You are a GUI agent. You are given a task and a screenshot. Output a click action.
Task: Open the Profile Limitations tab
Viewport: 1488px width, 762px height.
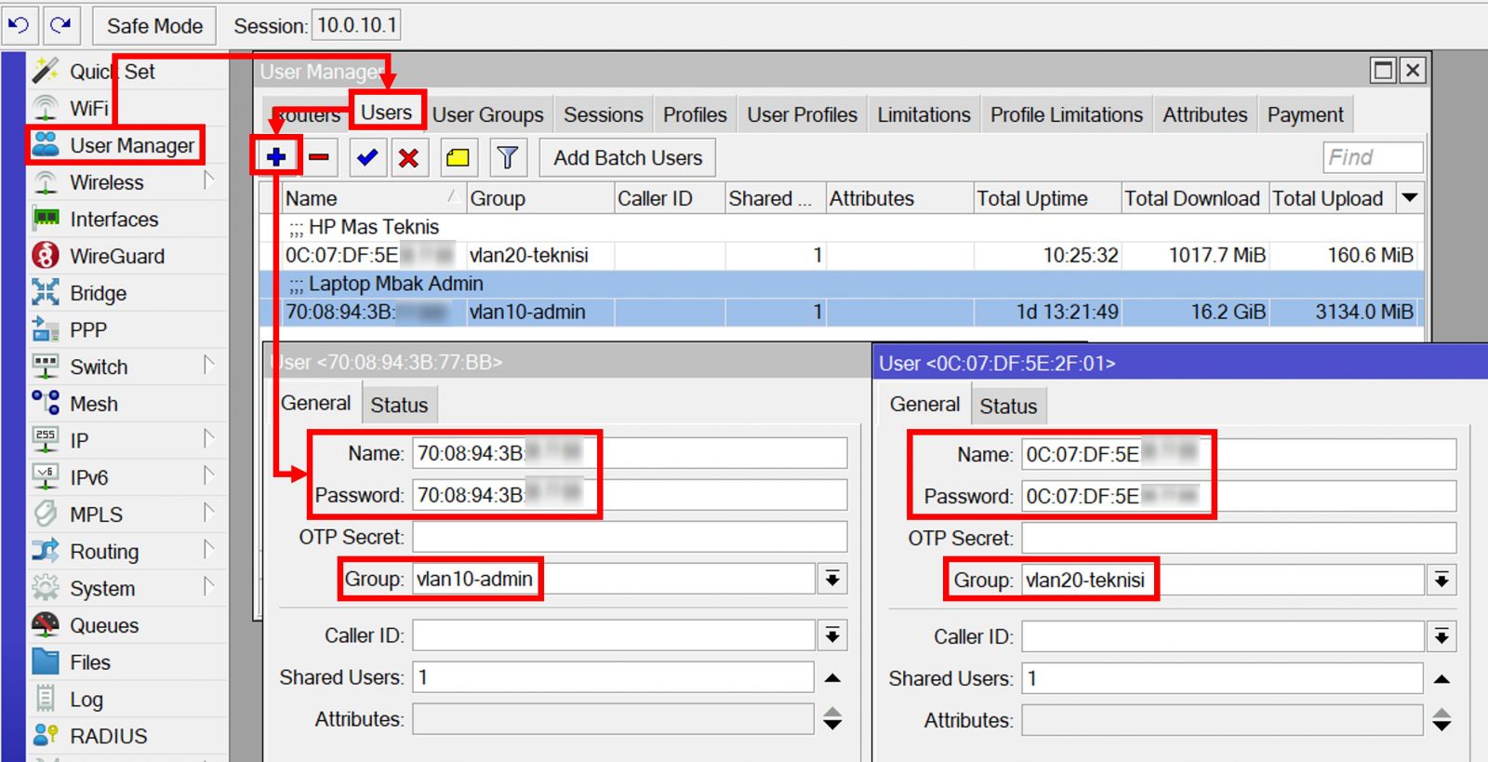coord(1066,115)
